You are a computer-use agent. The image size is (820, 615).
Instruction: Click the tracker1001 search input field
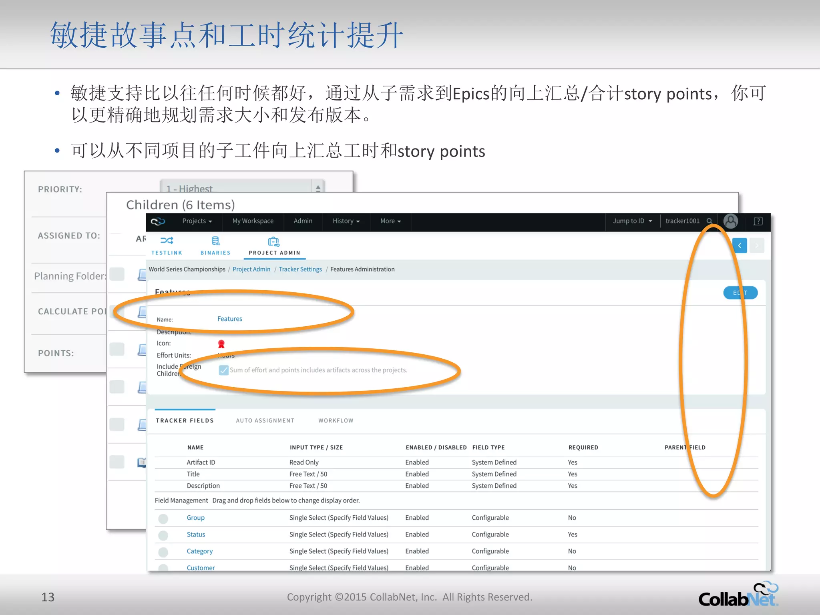(x=682, y=221)
